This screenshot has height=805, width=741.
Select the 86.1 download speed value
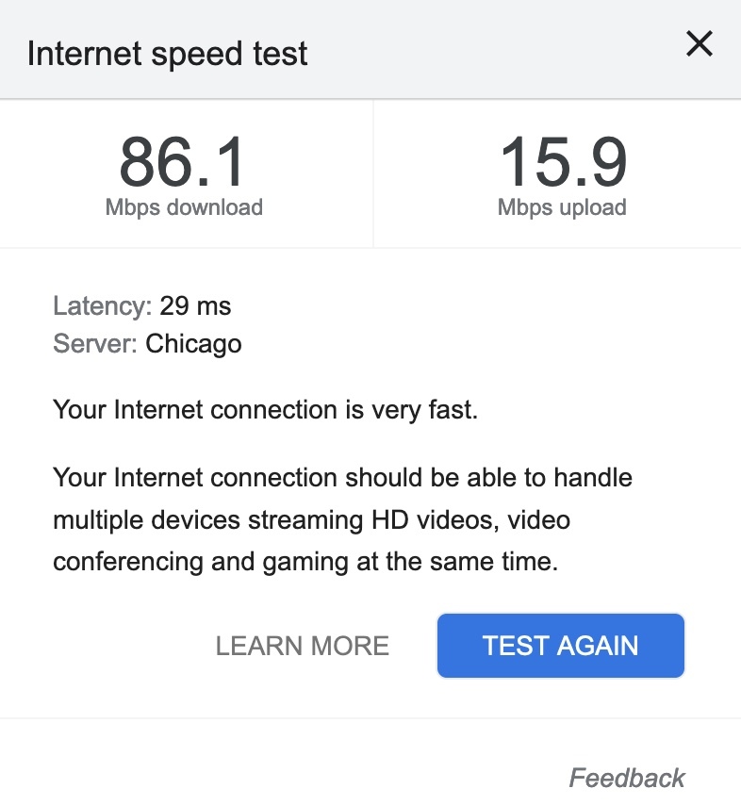[x=183, y=162]
